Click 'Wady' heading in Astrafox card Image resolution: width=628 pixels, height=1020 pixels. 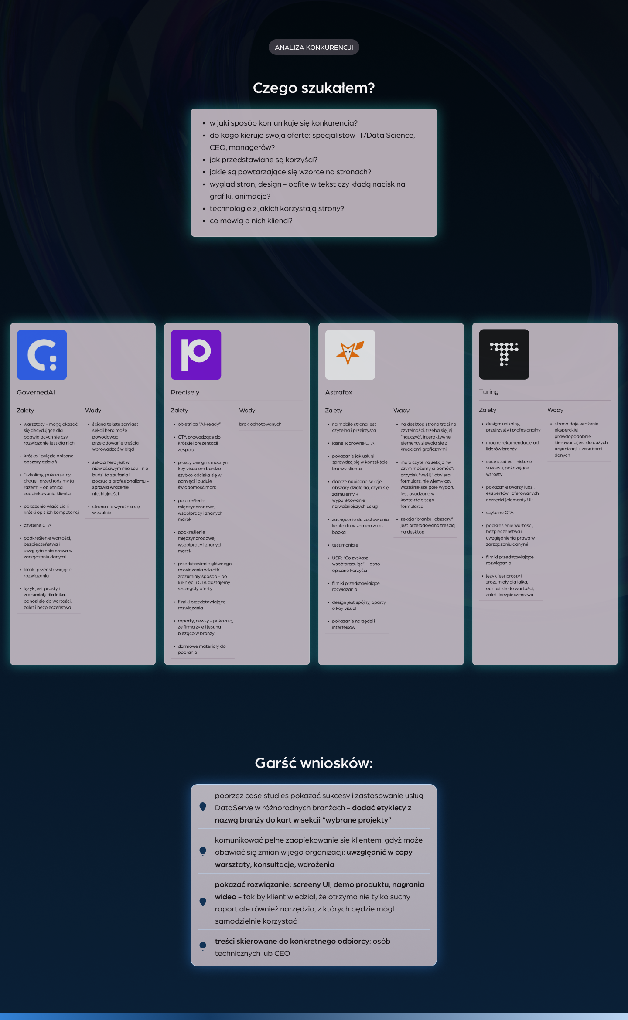coord(402,411)
